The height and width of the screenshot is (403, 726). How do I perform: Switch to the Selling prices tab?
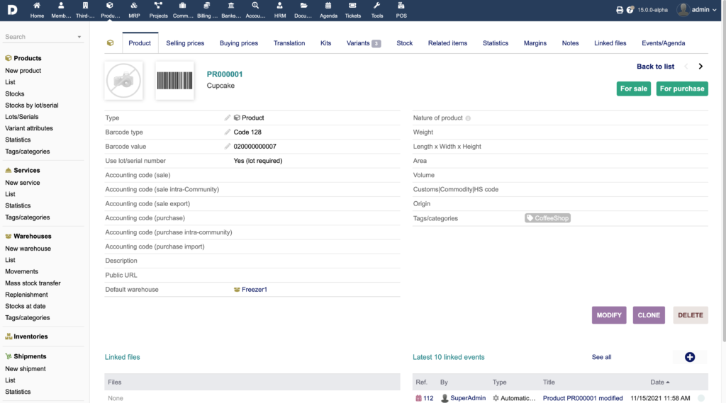185,43
